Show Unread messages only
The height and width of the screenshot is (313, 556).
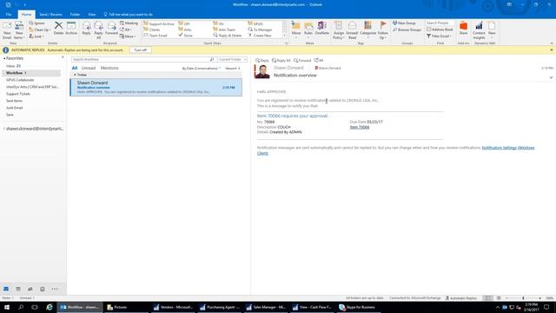(89, 68)
